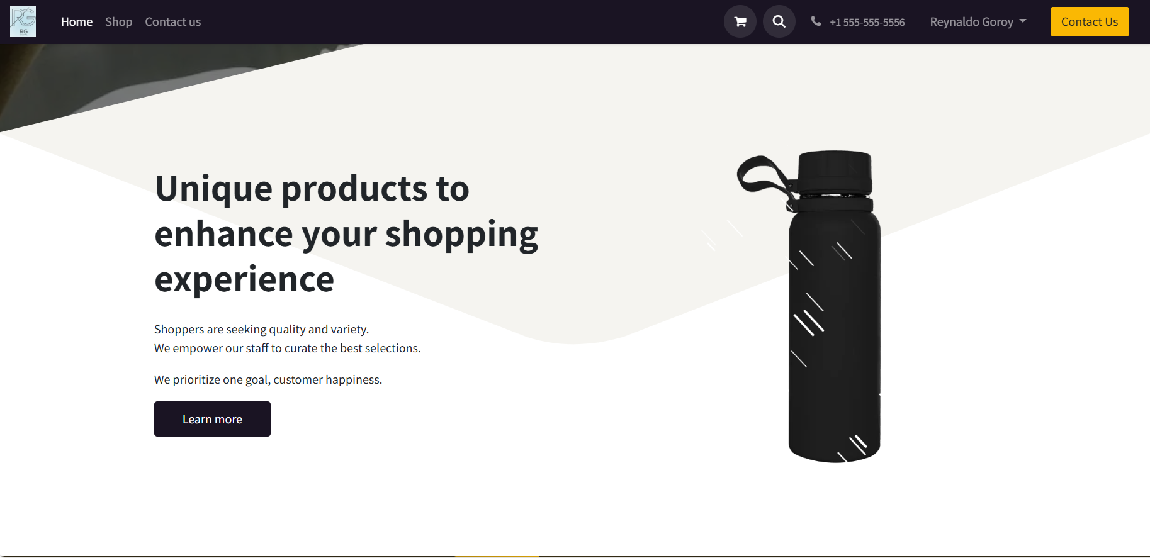The width and height of the screenshot is (1150, 558).
Task: Click the phone handset icon
Action: point(816,21)
